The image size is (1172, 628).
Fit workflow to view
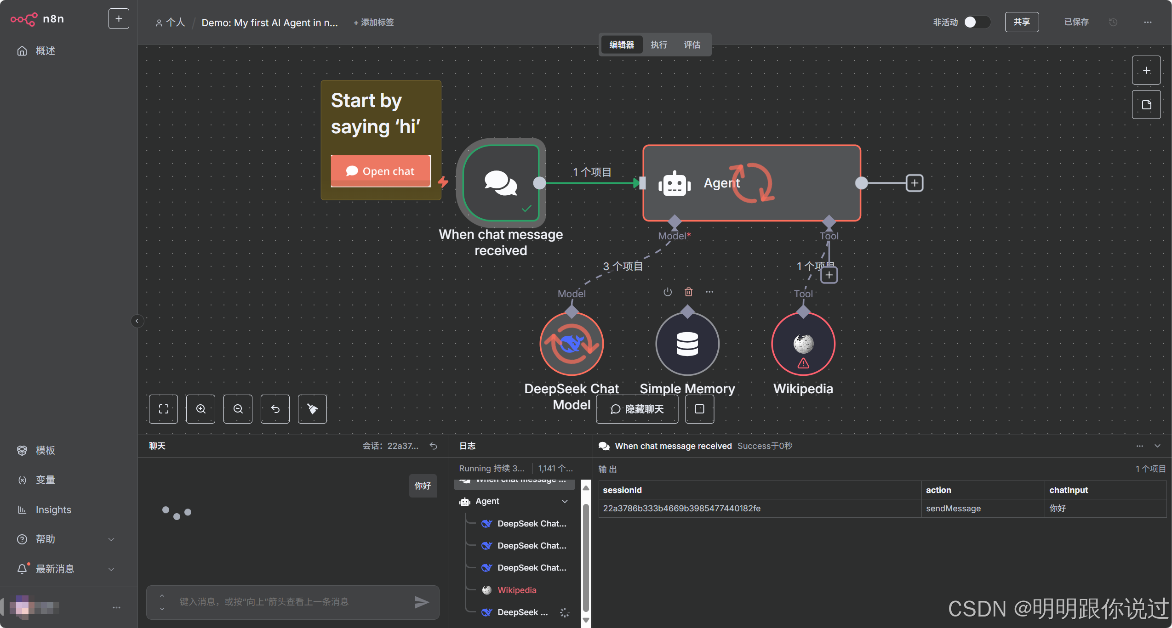[163, 409]
